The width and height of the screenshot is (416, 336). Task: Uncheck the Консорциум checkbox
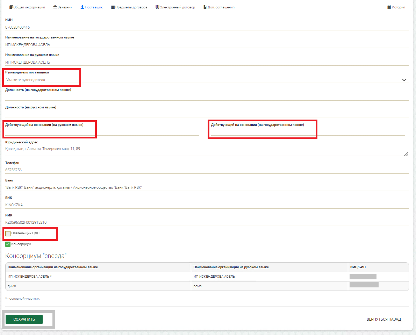8,244
